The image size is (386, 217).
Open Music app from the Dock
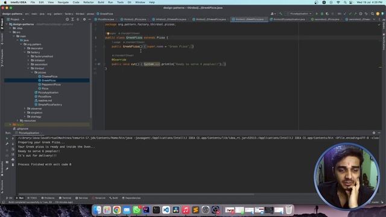[x=186, y=210]
